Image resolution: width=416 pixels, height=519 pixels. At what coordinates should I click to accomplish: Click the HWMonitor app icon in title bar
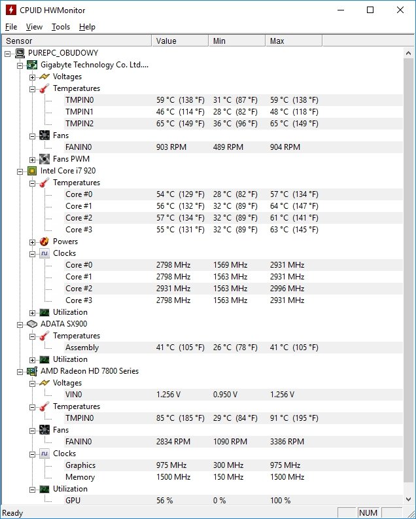click(11, 10)
